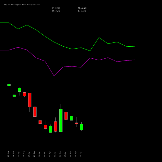
Task: Select the green candle for 25 Aug
Action: [19, 90]
